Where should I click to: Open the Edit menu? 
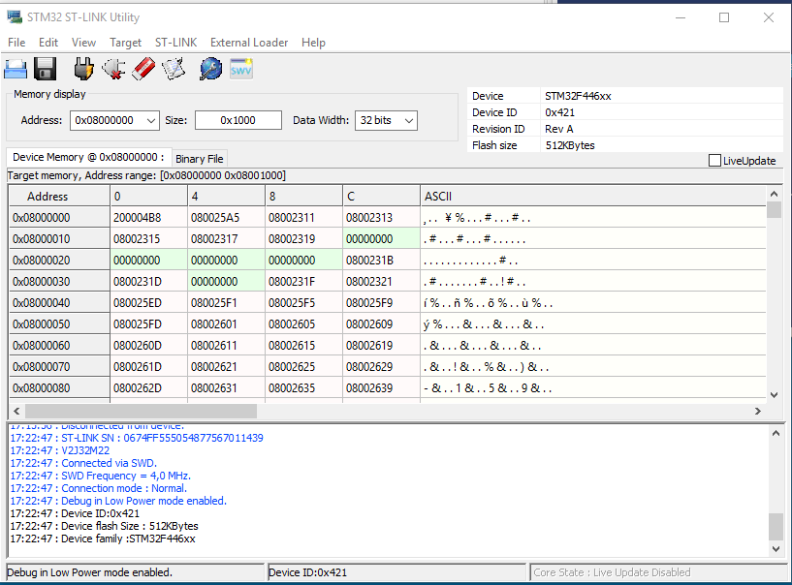tap(48, 43)
